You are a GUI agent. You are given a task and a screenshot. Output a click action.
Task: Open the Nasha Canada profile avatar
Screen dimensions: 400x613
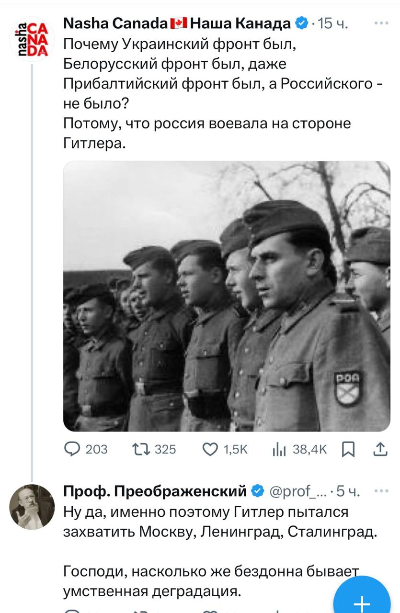coord(32,39)
